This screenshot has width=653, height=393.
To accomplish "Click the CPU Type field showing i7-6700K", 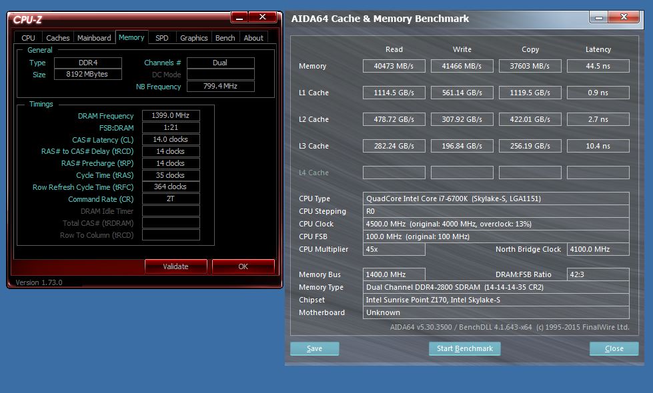I will point(496,198).
